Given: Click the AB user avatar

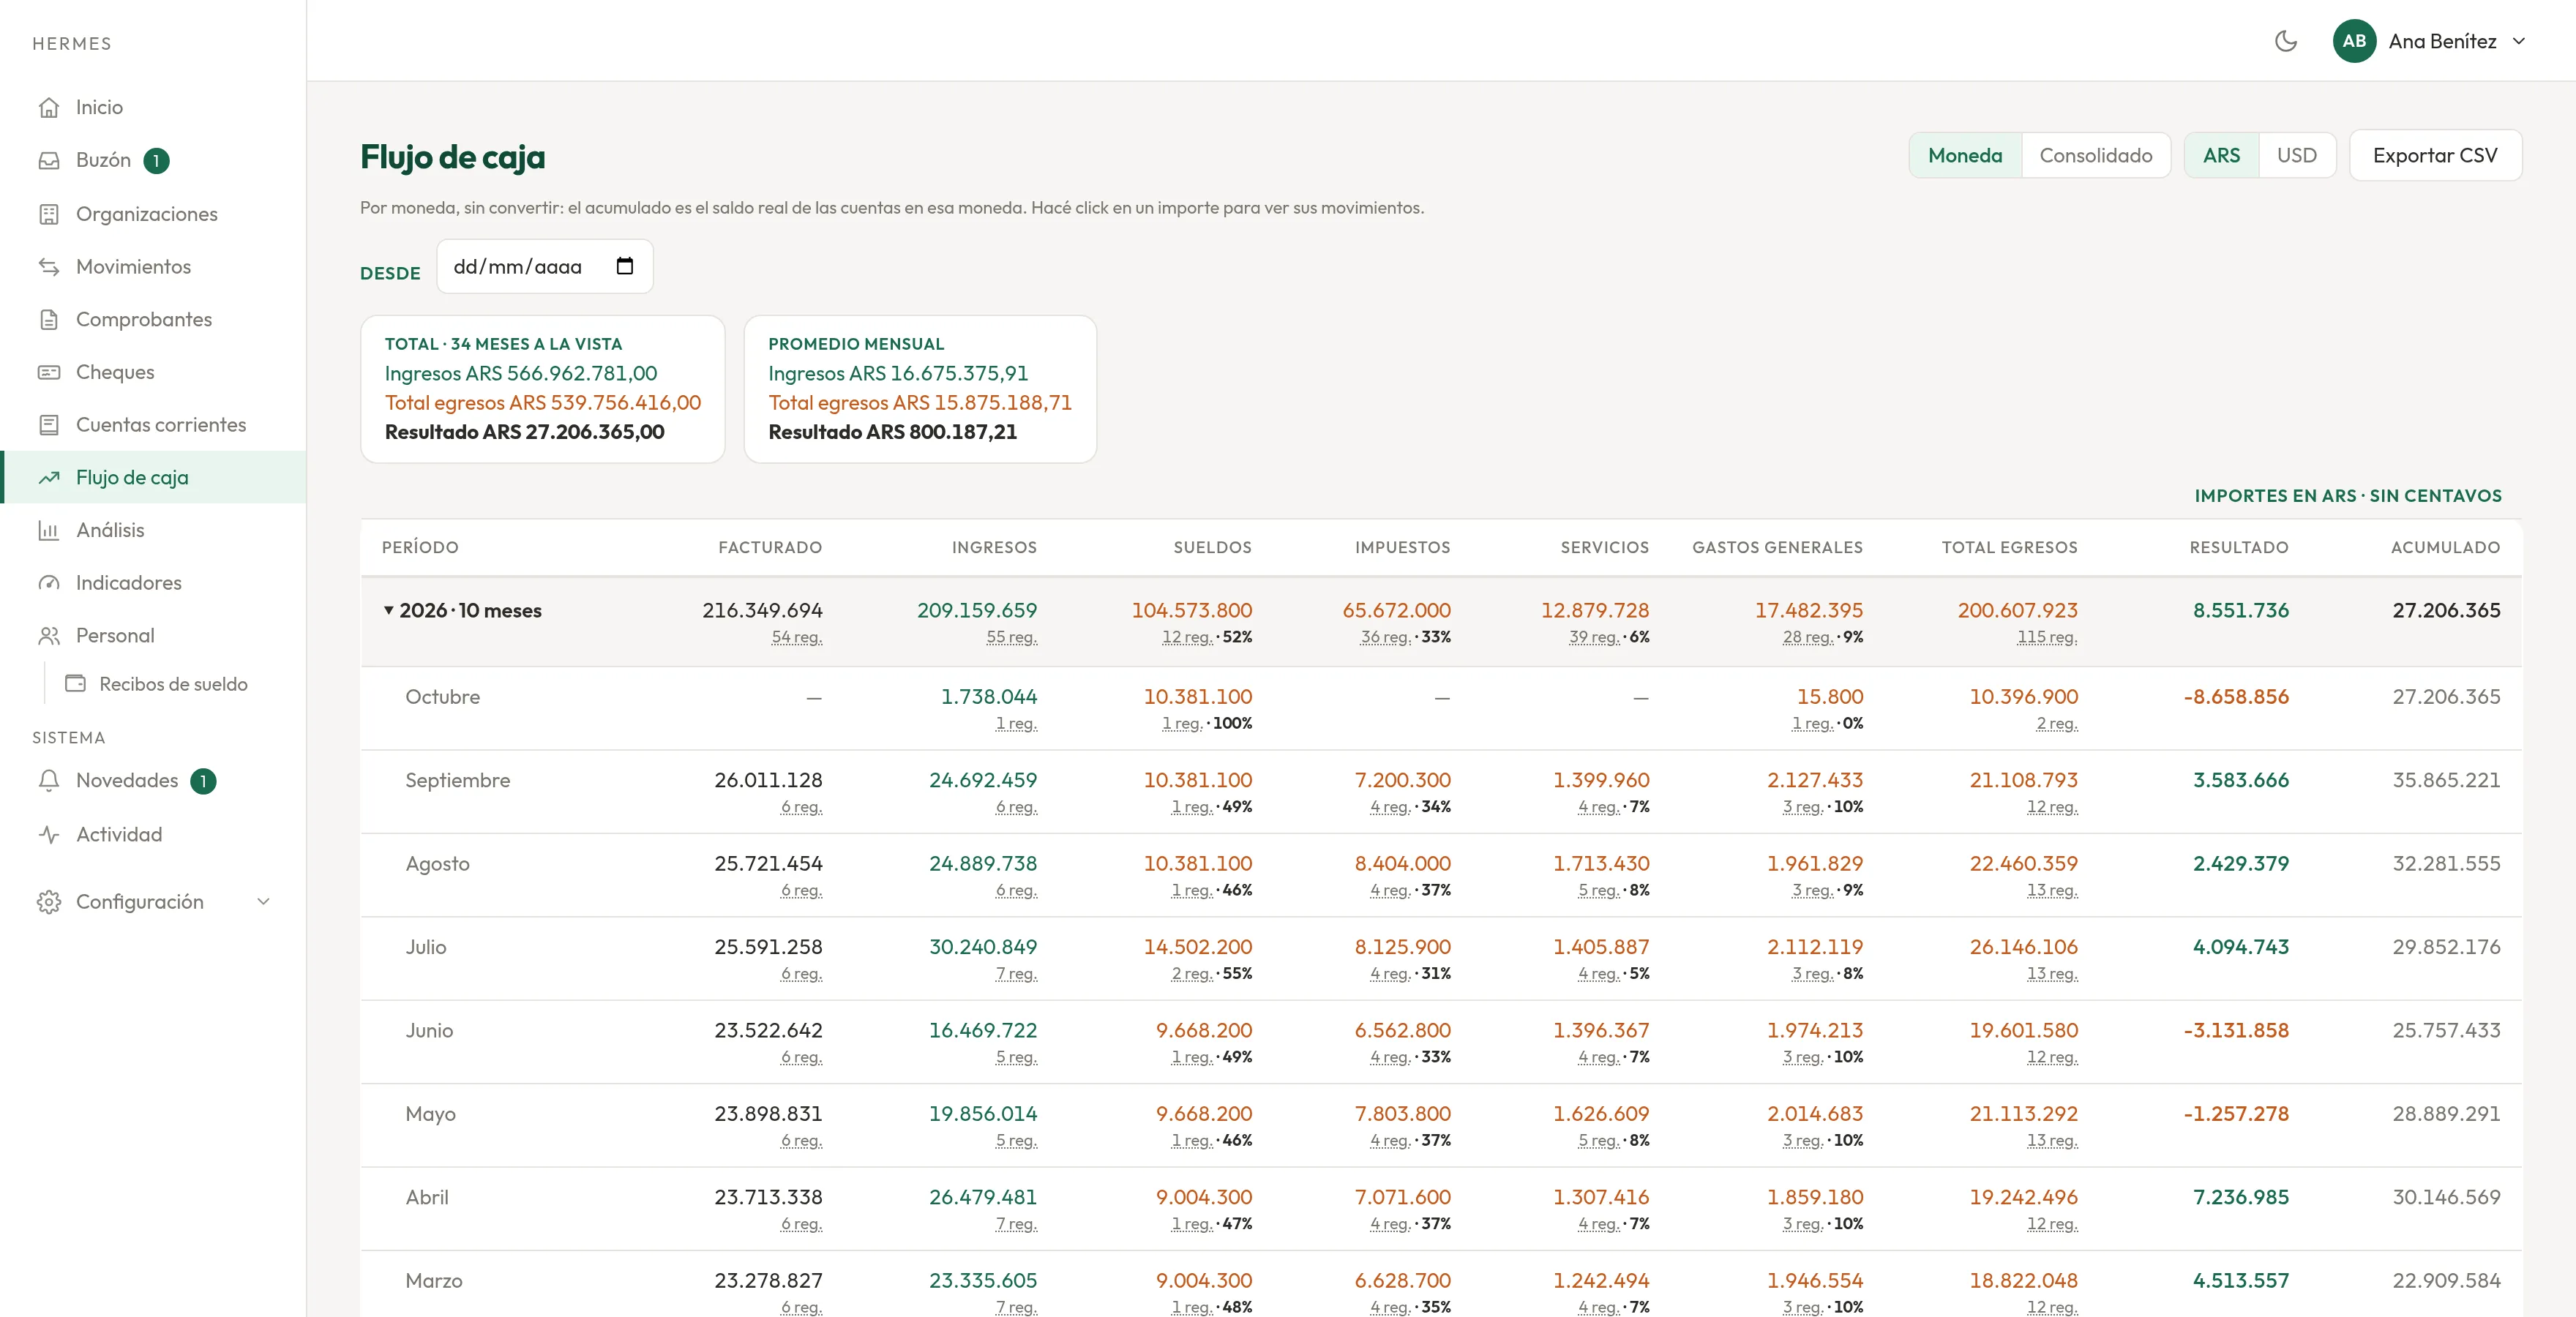Looking at the screenshot, I should [x=2354, y=41].
